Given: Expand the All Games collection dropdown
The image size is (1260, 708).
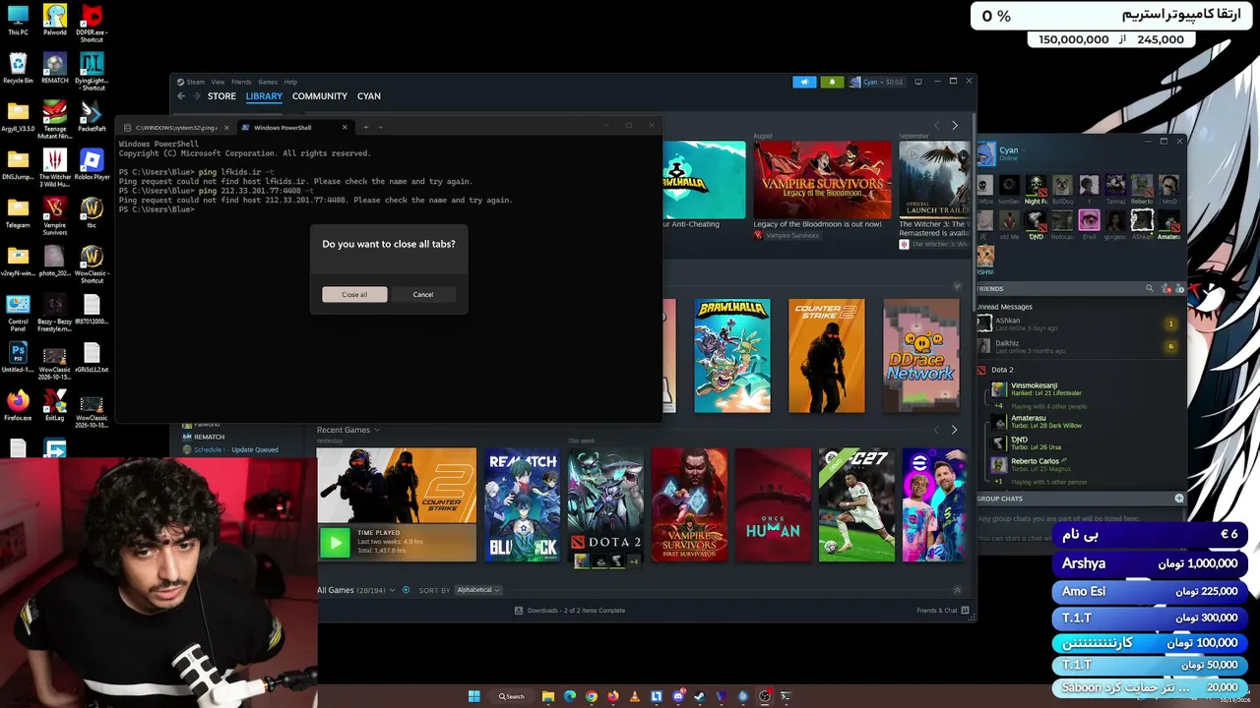Looking at the screenshot, I should tap(392, 590).
